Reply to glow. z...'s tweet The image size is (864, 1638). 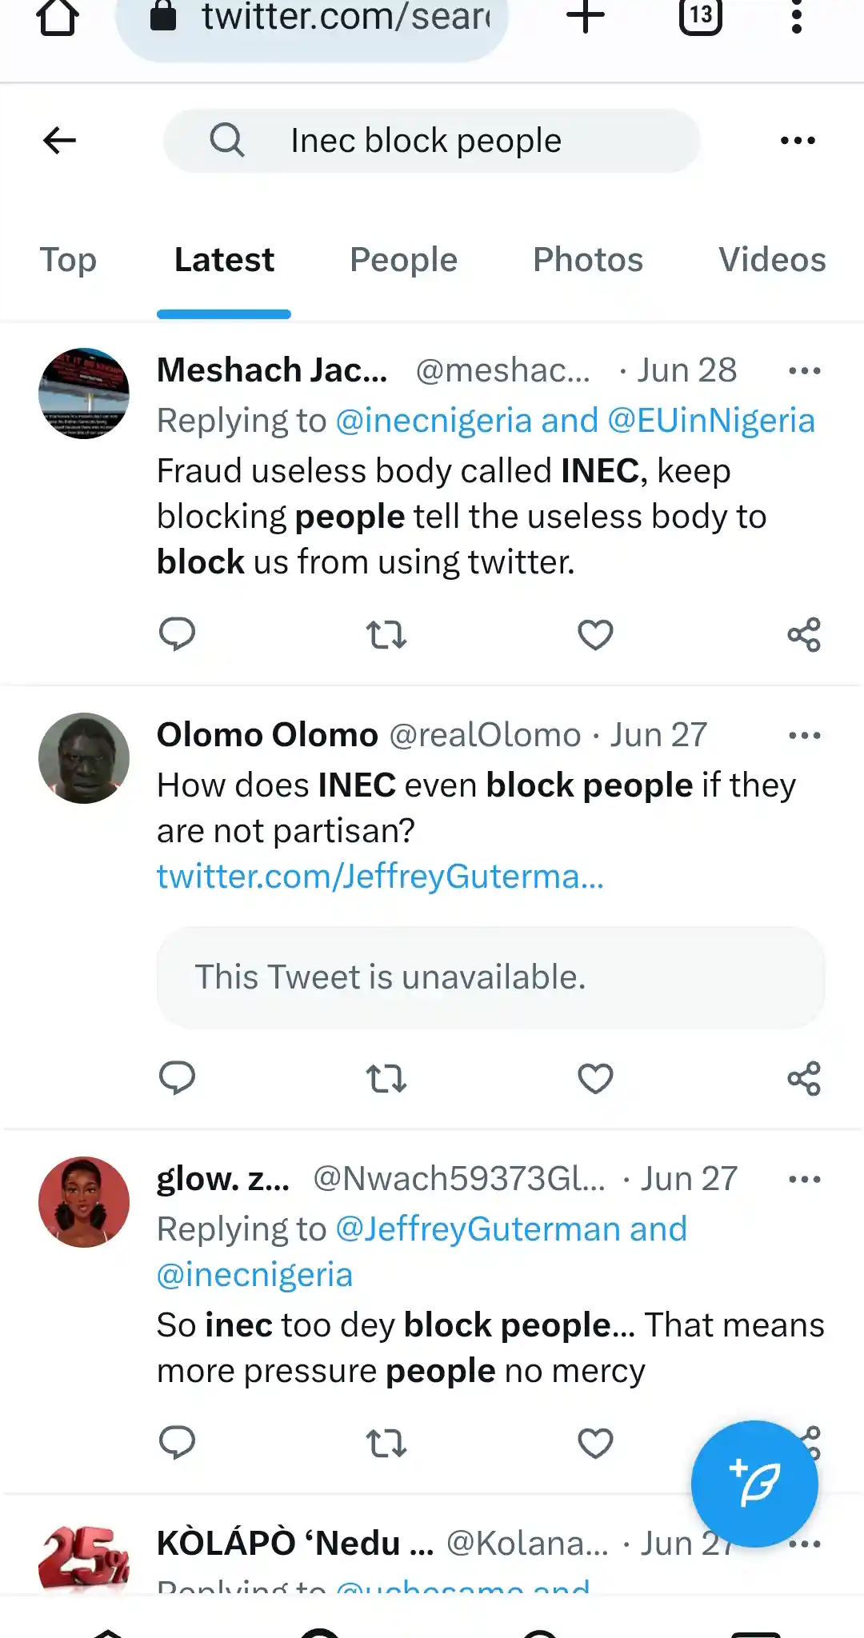pyautogui.click(x=178, y=1443)
